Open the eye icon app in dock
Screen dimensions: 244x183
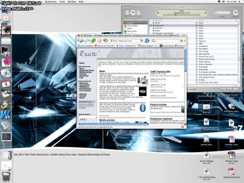coord(6,30)
